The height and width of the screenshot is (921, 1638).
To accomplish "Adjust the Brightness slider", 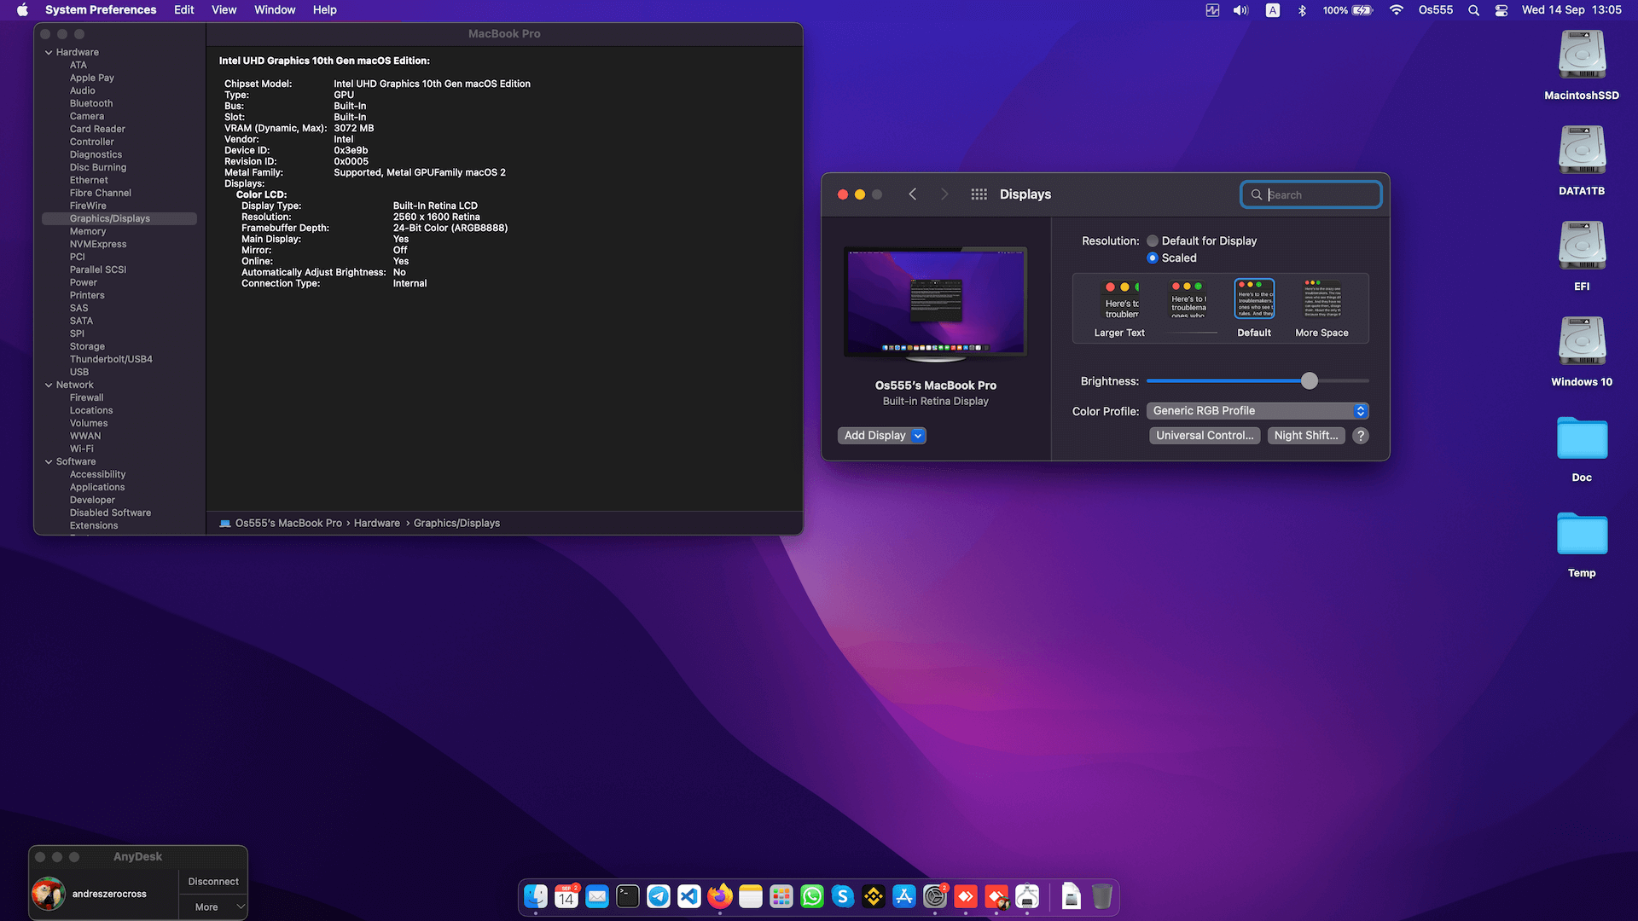I will pos(1309,381).
